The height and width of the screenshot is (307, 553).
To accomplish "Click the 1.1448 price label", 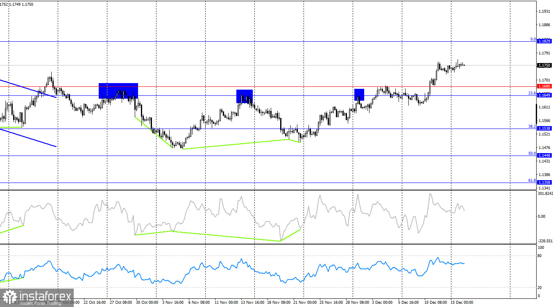I will point(544,156).
